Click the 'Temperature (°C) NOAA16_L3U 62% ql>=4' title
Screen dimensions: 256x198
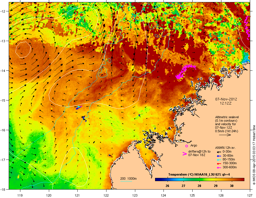point(199,174)
